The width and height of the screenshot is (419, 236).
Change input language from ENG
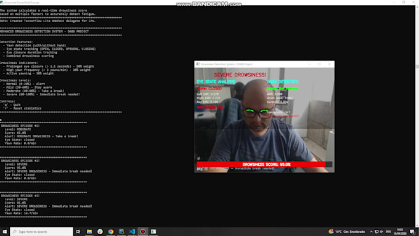click(388, 232)
